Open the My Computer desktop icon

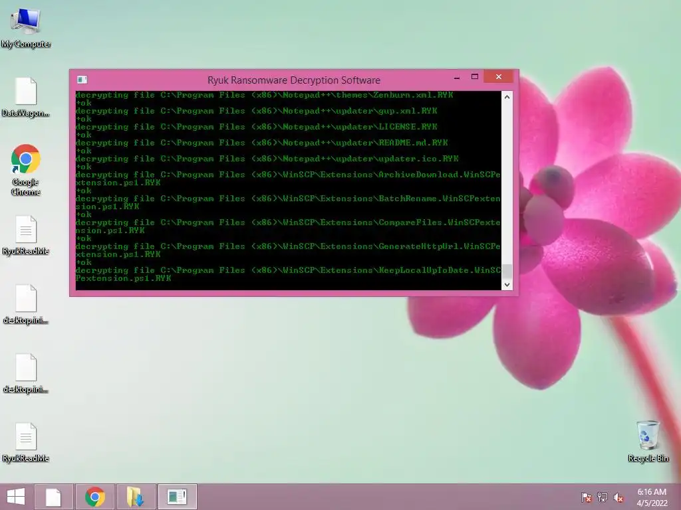coord(26,28)
